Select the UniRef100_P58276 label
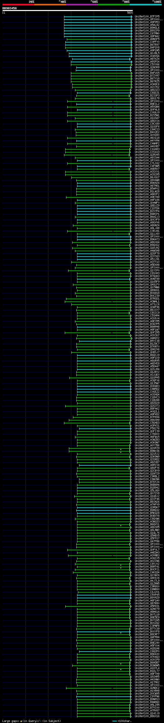This screenshot has height=723, width=164. tap(147, 429)
